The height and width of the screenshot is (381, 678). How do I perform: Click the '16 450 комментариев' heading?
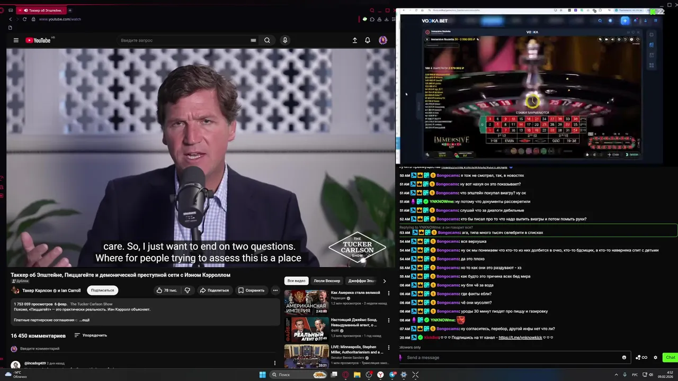pyautogui.click(x=38, y=335)
